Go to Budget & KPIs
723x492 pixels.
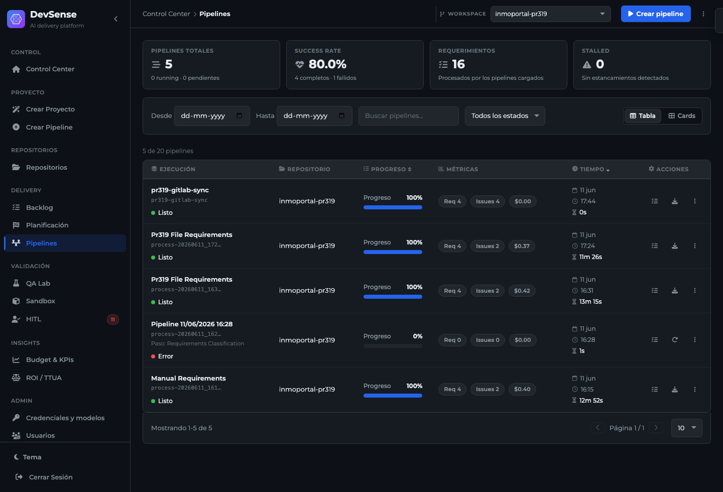click(x=65, y=360)
